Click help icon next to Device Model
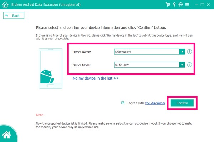This screenshot has width=214, height=142. [x=189, y=65]
